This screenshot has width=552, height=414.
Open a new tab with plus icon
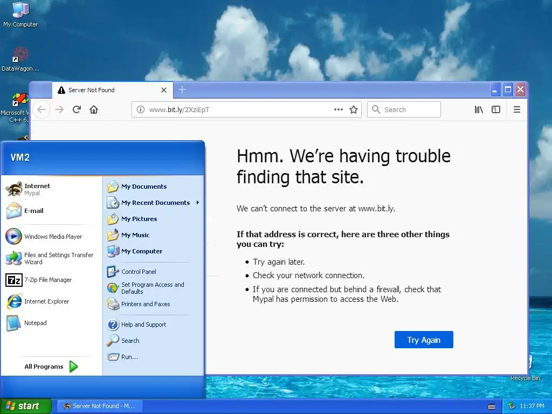pos(182,90)
